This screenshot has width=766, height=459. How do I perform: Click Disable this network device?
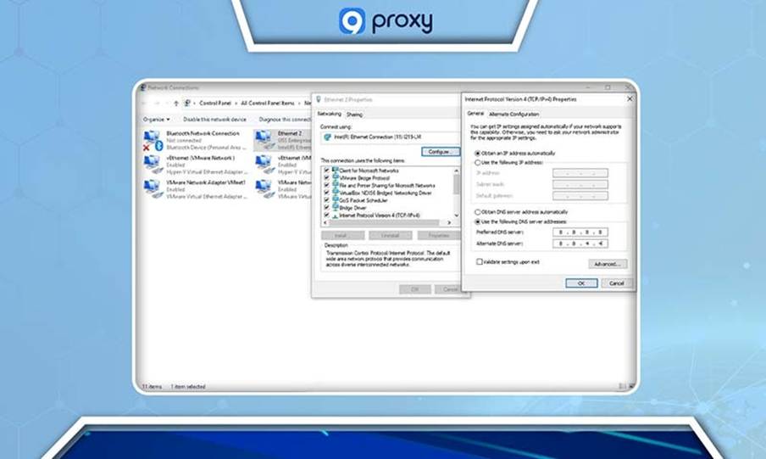coord(214,120)
